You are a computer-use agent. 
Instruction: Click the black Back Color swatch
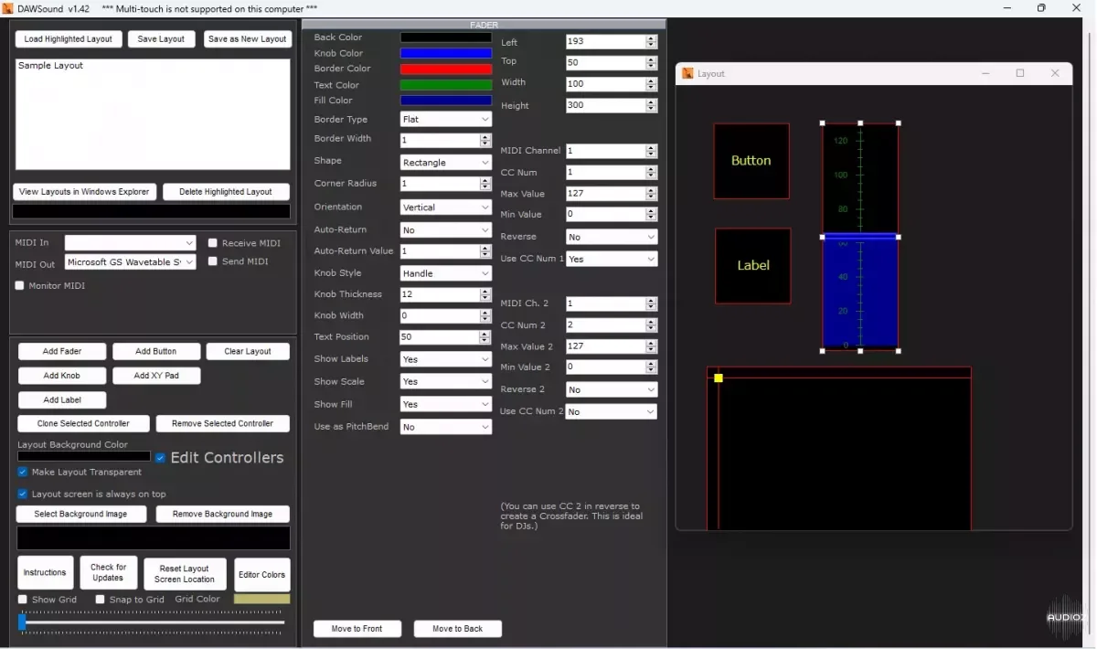coord(446,37)
